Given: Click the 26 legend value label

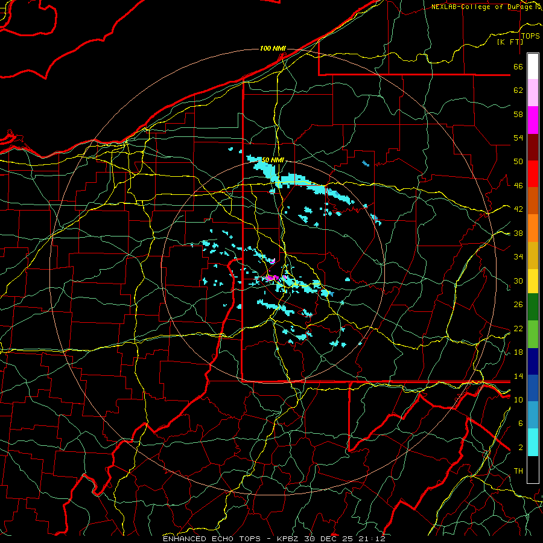Looking at the screenshot, I should click(518, 305).
